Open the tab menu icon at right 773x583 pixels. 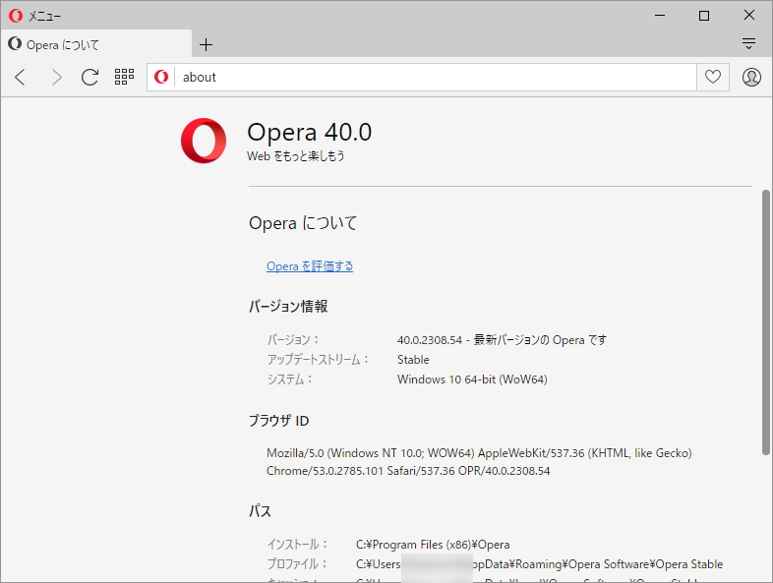(748, 44)
